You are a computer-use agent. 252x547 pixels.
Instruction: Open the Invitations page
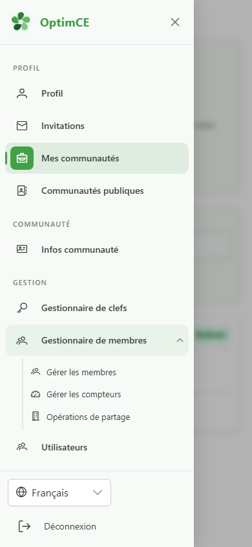pyautogui.click(x=97, y=126)
